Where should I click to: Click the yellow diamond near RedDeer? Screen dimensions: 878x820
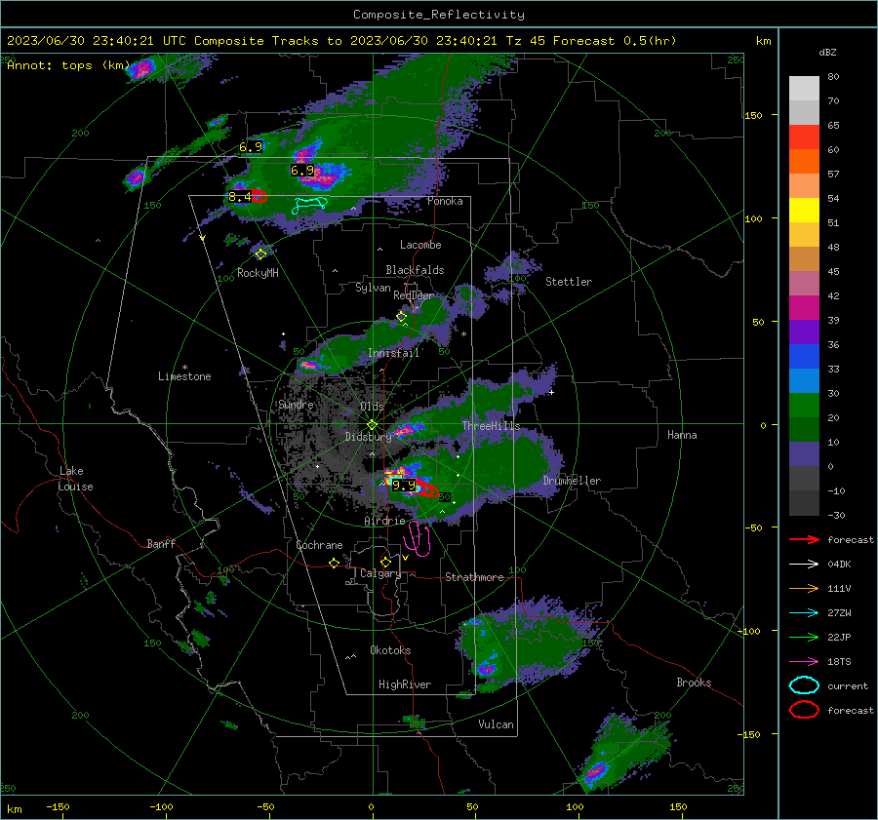(401, 316)
